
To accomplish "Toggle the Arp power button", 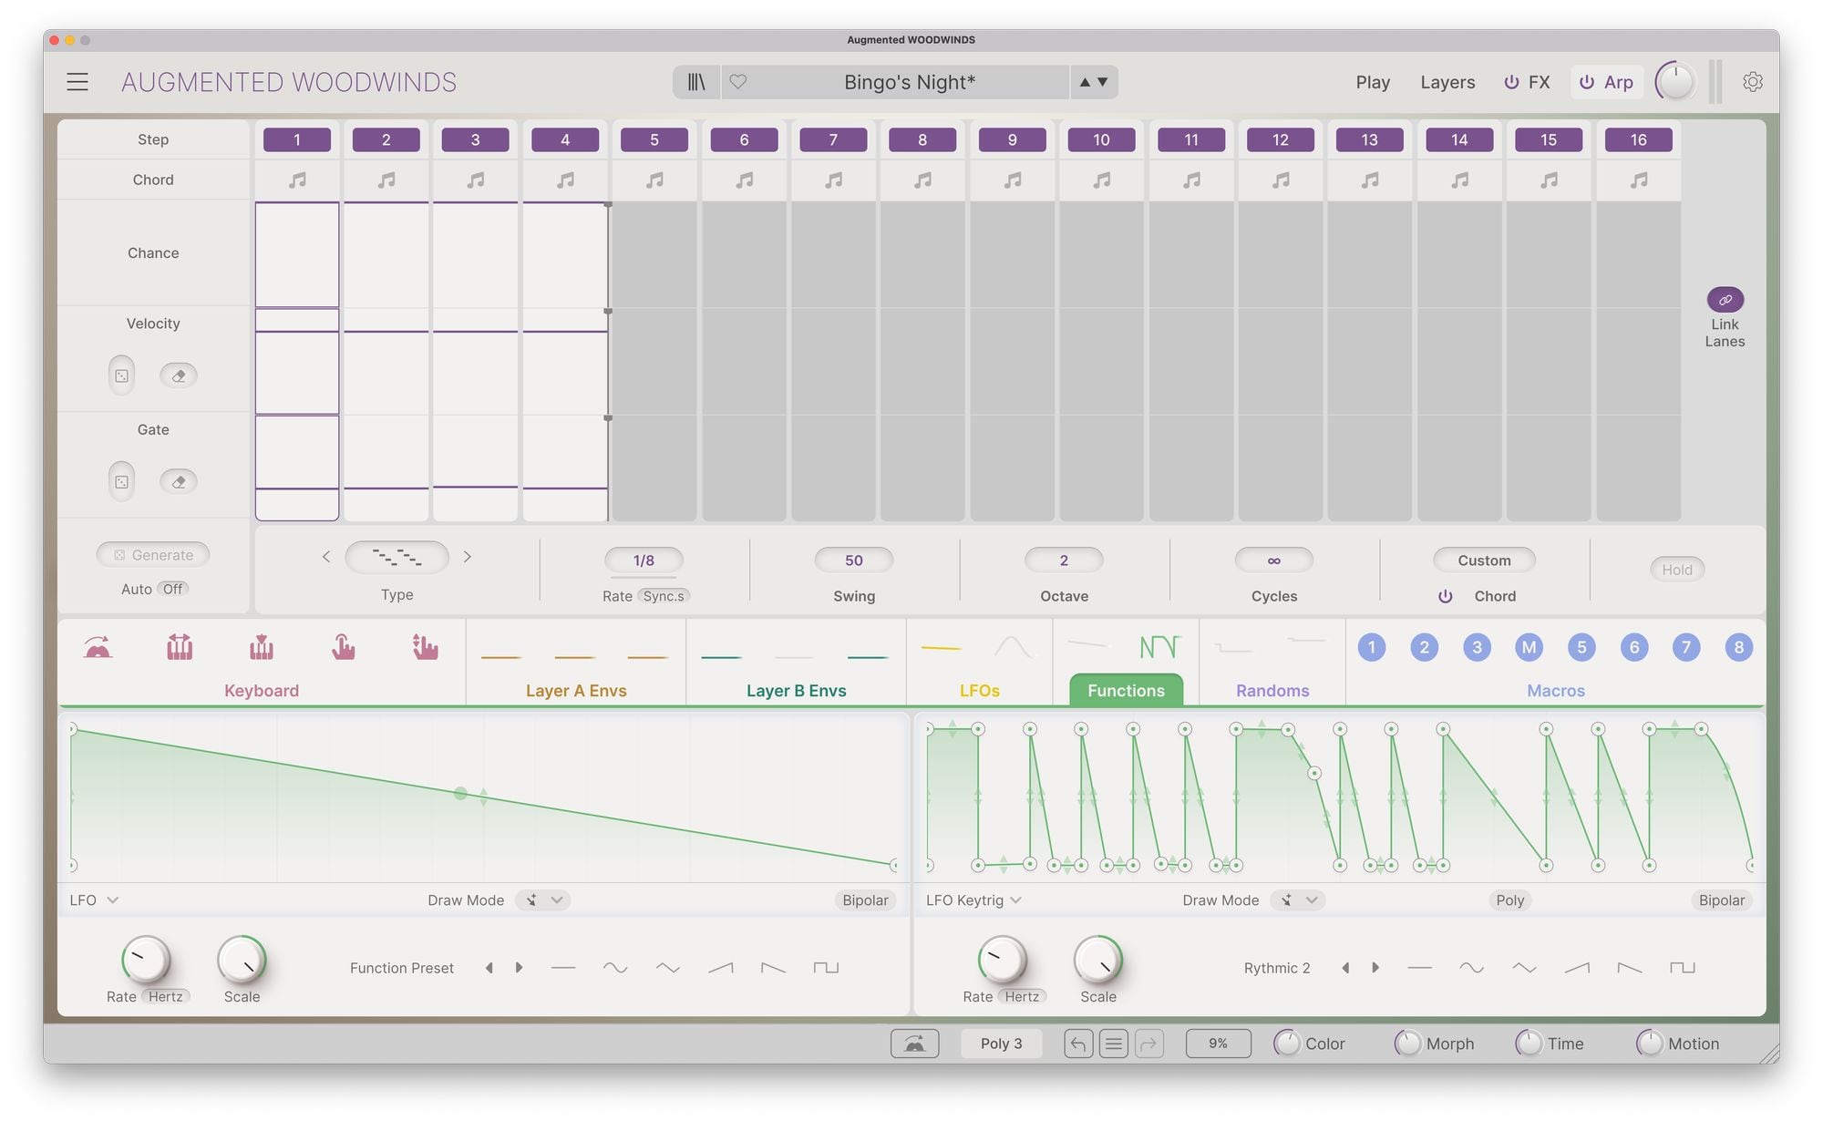I will pyautogui.click(x=1587, y=82).
